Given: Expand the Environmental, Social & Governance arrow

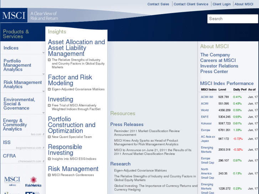Looking at the screenshot, I should click(x=43, y=113).
